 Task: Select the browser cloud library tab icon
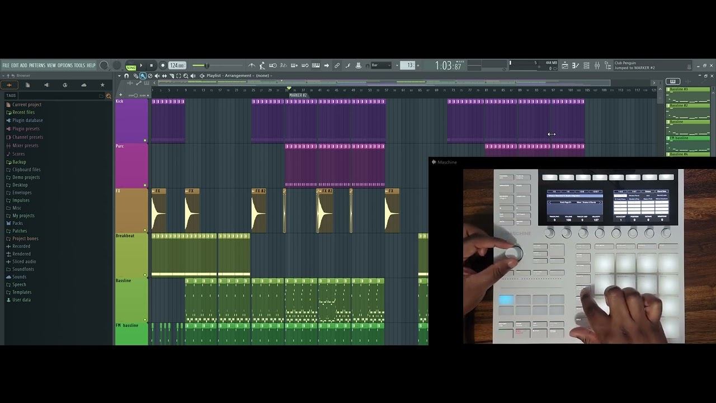click(x=83, y=85)
